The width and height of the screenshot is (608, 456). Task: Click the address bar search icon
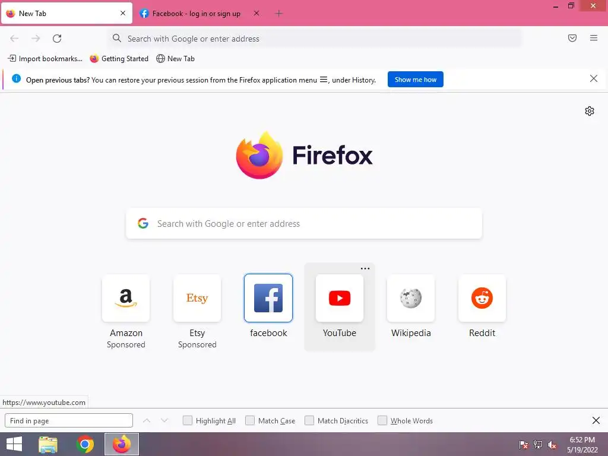117,38
